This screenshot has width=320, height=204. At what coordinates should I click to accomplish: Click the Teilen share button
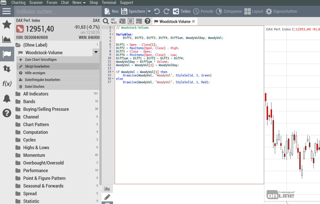(x=182, y=11)
